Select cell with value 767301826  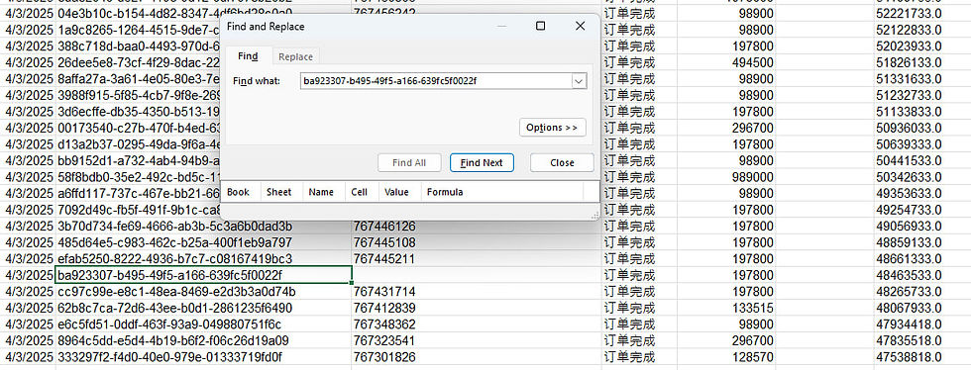tap(477, 357)
